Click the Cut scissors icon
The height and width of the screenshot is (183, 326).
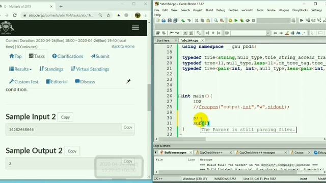[x=197, y=20]
